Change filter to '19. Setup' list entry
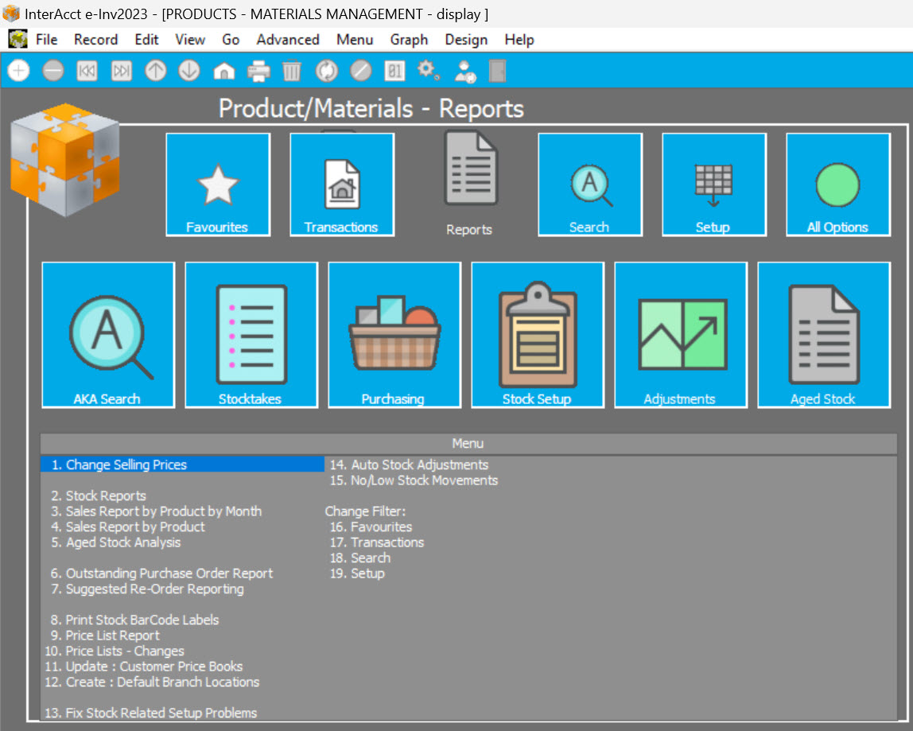Image resolution: width=913 pixels, height=731 pixels. (357, 574)
